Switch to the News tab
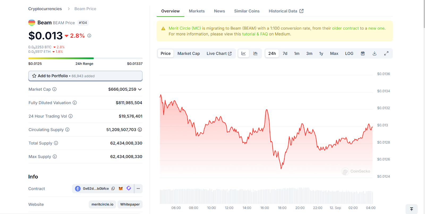 tap(219, 11)
